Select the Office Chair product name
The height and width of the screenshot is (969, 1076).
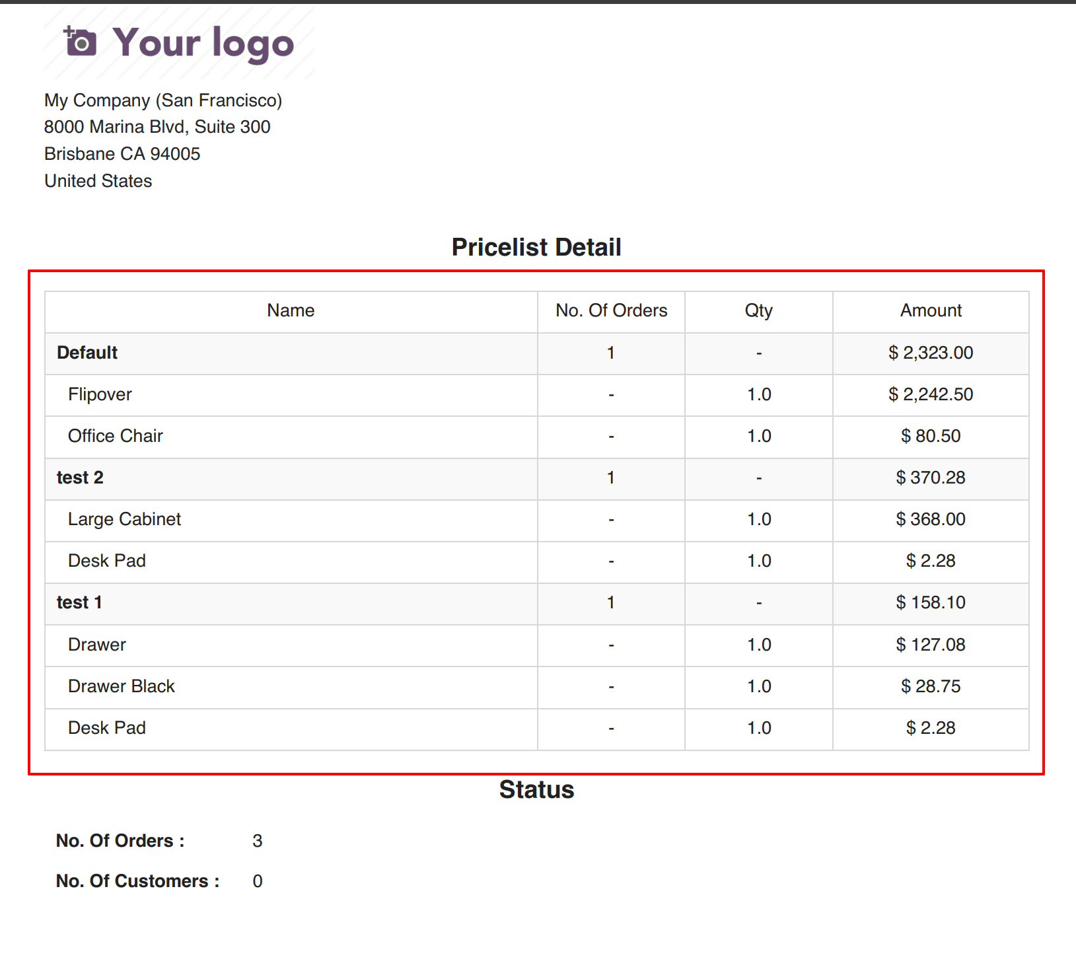pyautogui.click(x=116, y=436)
